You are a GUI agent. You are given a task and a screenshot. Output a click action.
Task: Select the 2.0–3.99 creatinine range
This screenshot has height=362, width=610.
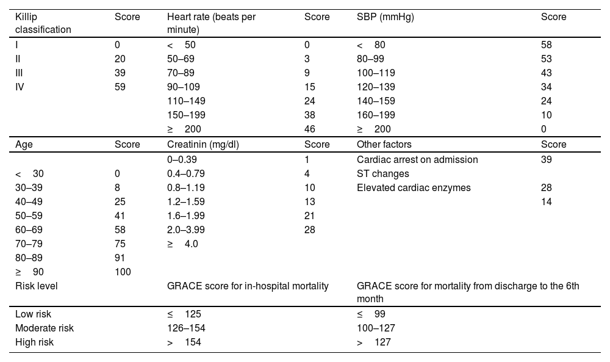185,230
